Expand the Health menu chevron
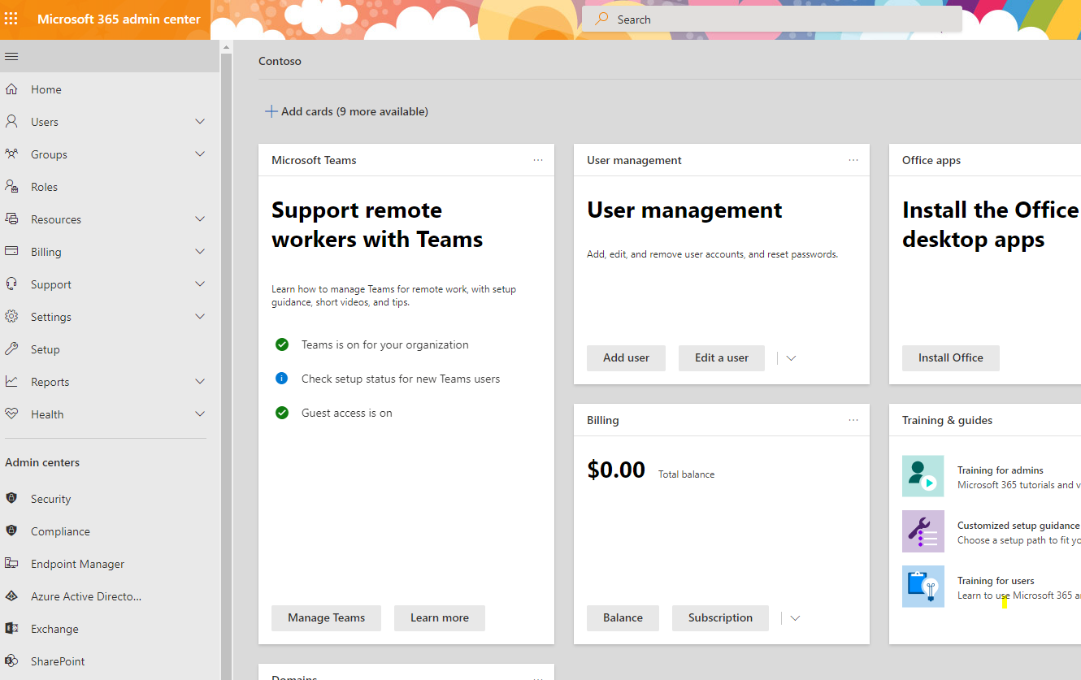This screenshot has width=1081, height=680. [x=200, y=414]
